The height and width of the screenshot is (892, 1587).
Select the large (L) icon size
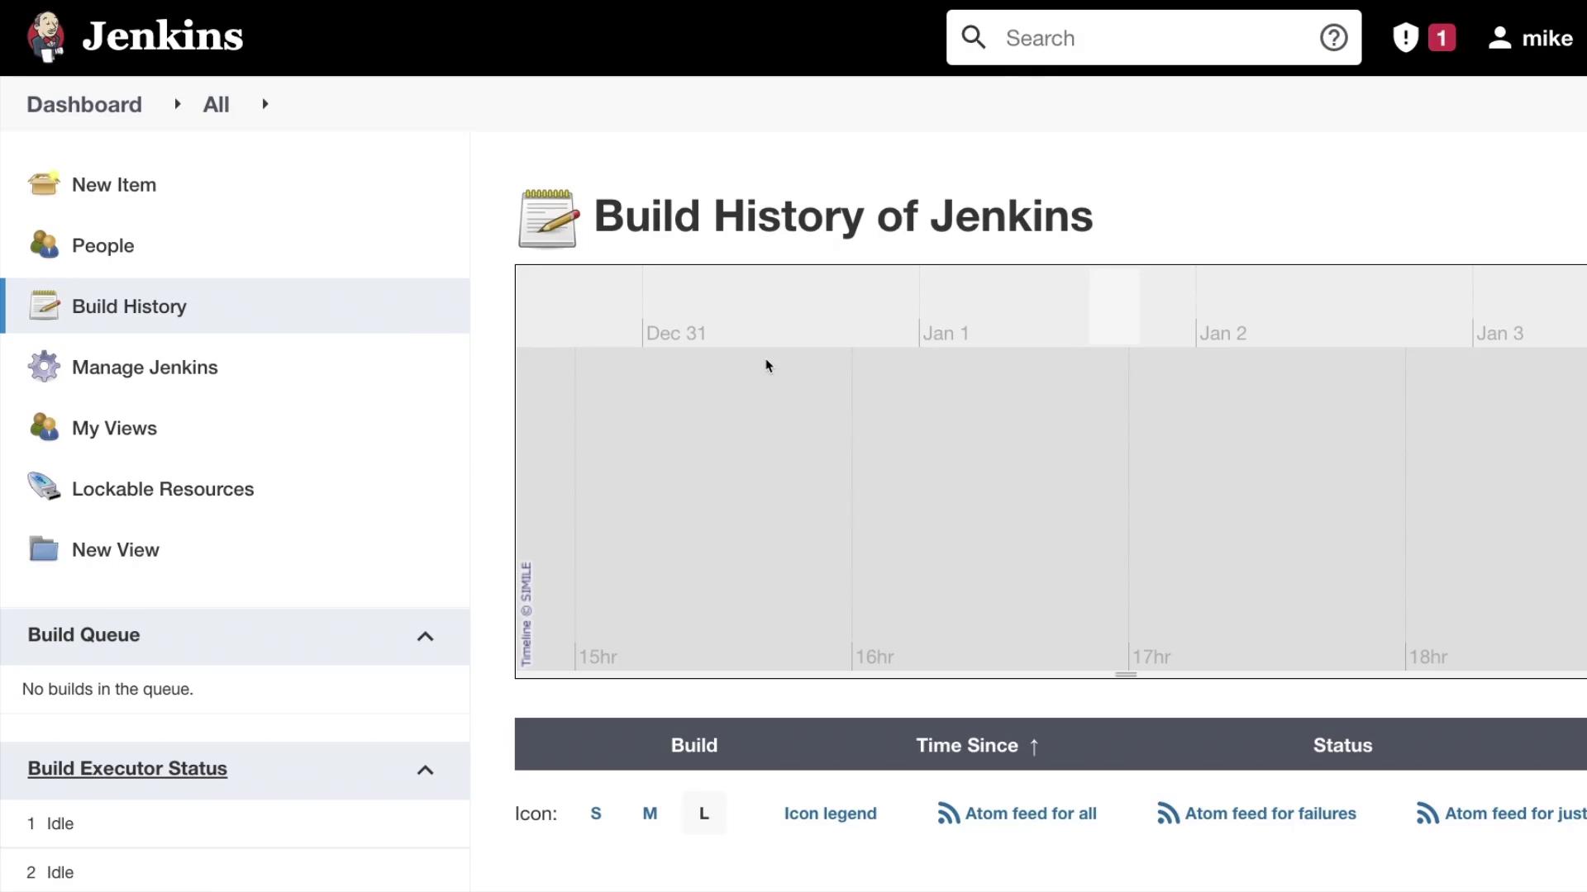tap(704, 814)
